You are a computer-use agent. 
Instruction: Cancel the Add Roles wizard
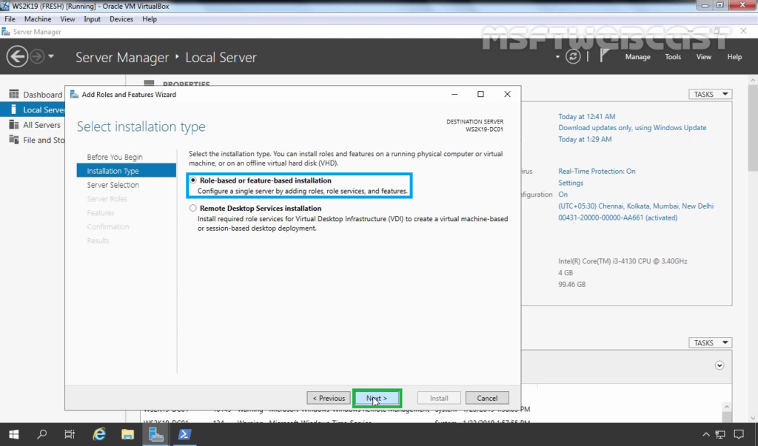pos(487,398)
